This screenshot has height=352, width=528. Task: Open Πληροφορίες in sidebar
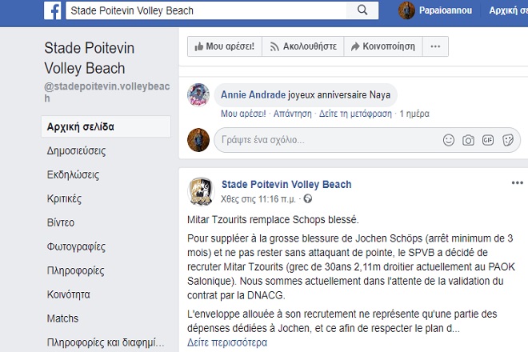point(75,270)
